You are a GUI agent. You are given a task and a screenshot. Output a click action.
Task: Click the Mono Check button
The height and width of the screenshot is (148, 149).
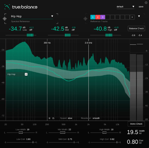136,124
